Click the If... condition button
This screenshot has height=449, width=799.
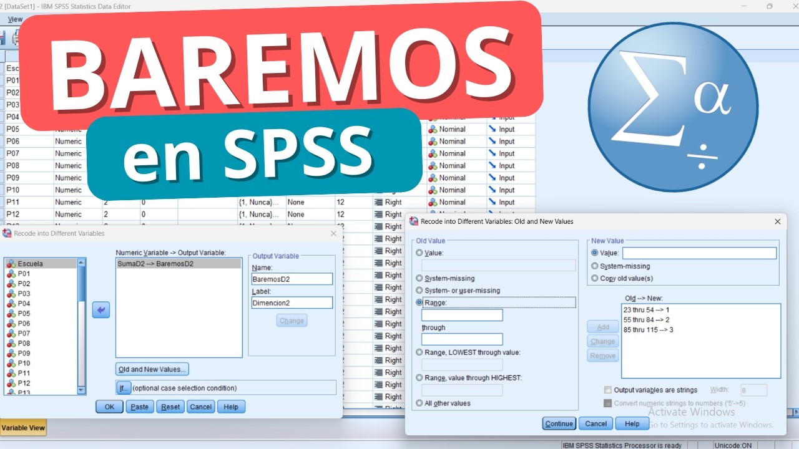[124, 388]
